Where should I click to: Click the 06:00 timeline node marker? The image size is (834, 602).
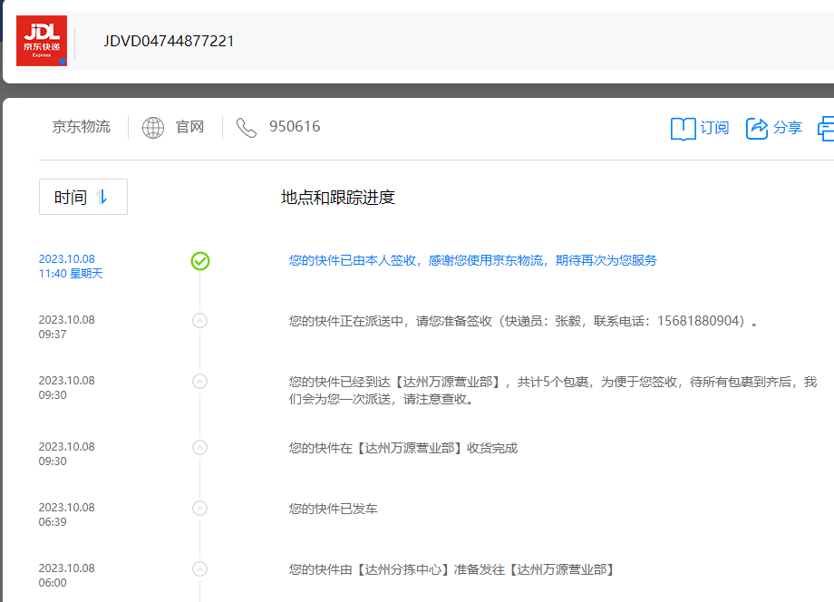[200, 569]
